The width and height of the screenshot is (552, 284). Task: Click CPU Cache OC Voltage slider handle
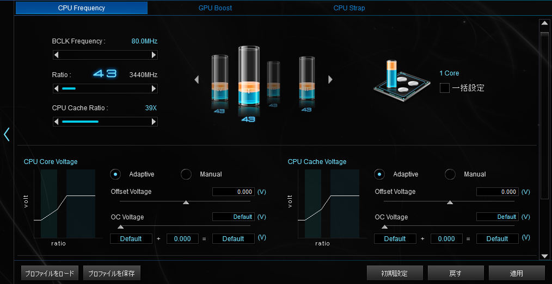pos(384,227)
